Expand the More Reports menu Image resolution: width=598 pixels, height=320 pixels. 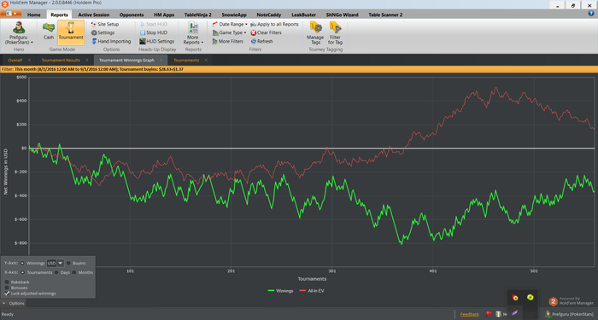click(193, 33)
